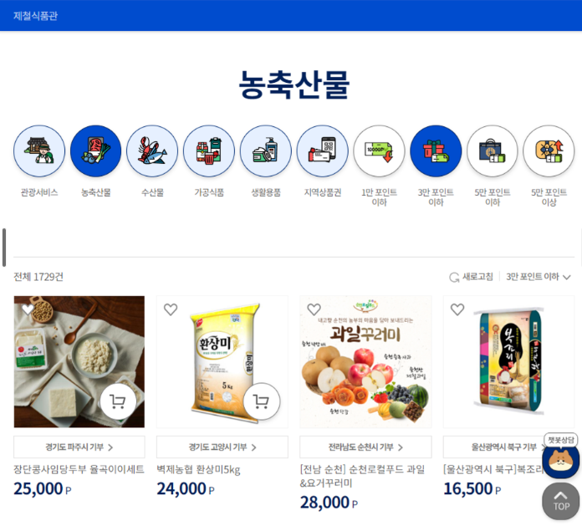582x526 pixels.
Task: Toggle wishlist heart on 환상미 rice product
Action: pos(171,309)
